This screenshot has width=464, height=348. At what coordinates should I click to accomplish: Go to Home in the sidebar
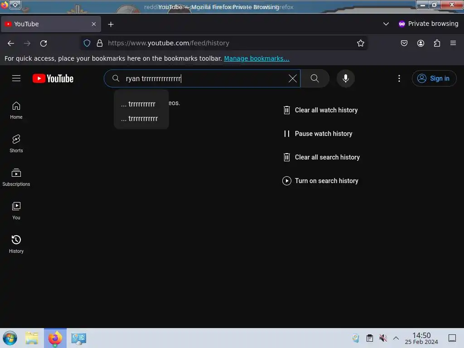point(16,111)
